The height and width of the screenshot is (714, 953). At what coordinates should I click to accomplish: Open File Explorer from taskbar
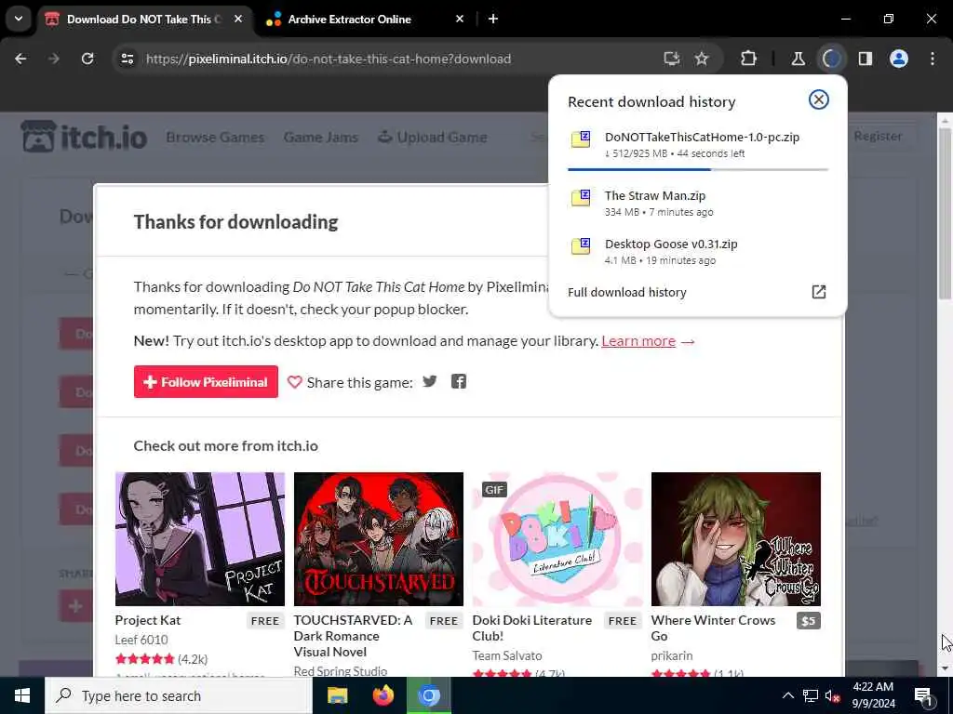337,695
